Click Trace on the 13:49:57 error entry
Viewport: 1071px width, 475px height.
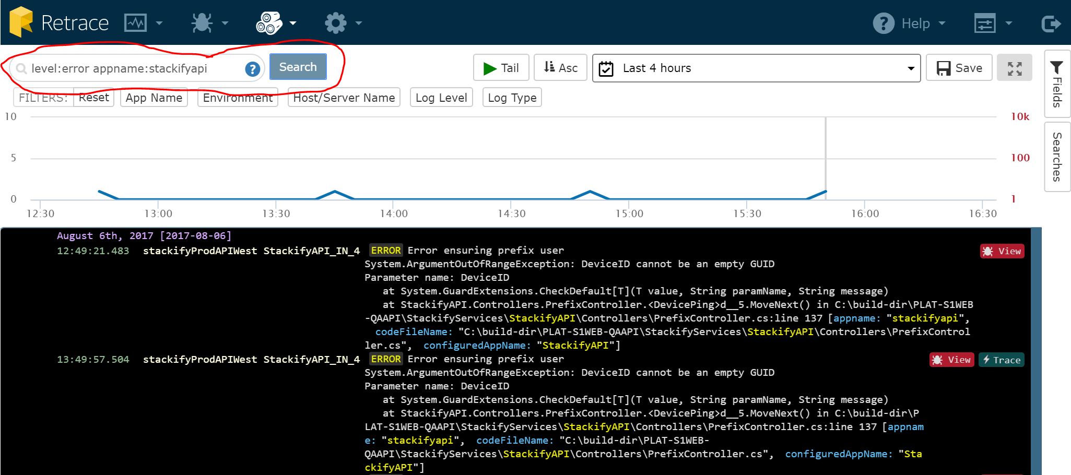click(x=1001, y=360)
